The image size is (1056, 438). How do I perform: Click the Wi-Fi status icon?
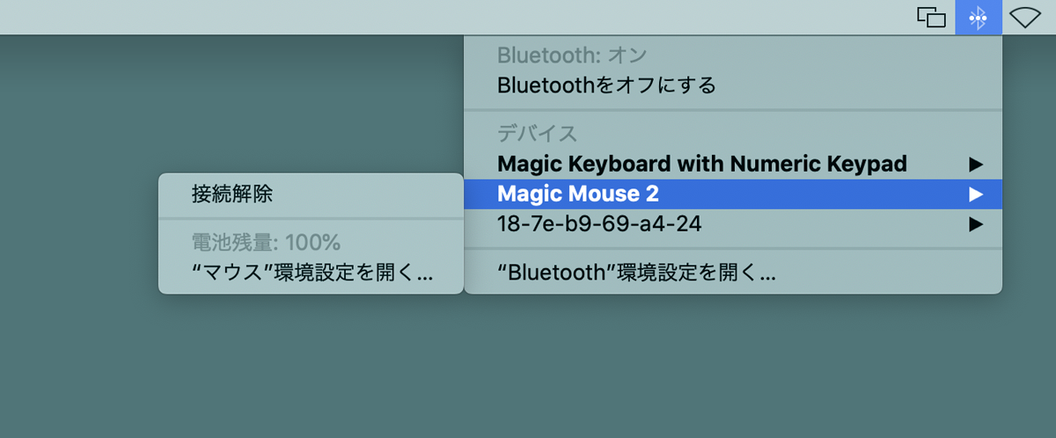coord(1025,18)
